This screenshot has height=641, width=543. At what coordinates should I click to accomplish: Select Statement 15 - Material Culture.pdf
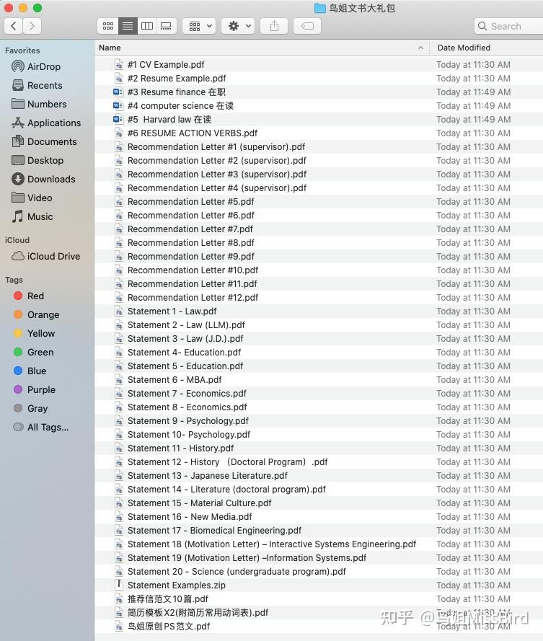tap(200, 503)
